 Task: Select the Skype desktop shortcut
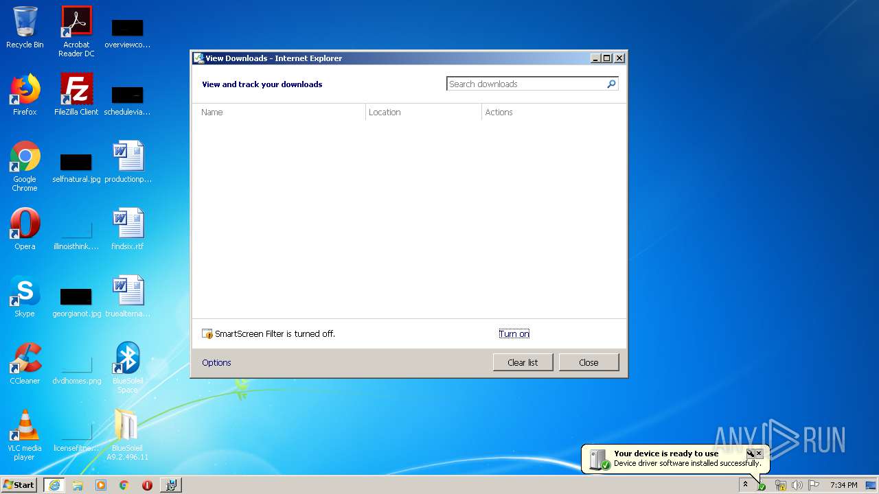click(25, 296)
